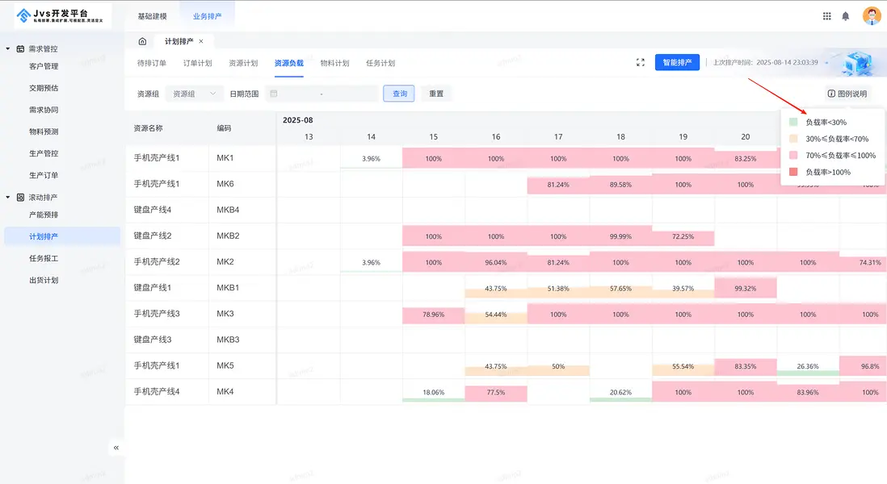
Task: Open the user avatar menu
Action: [x=872, y=16]
